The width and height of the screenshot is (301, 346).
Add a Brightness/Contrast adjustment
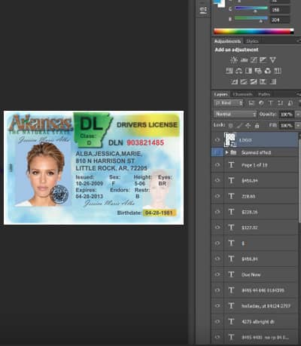coord(234,60)
